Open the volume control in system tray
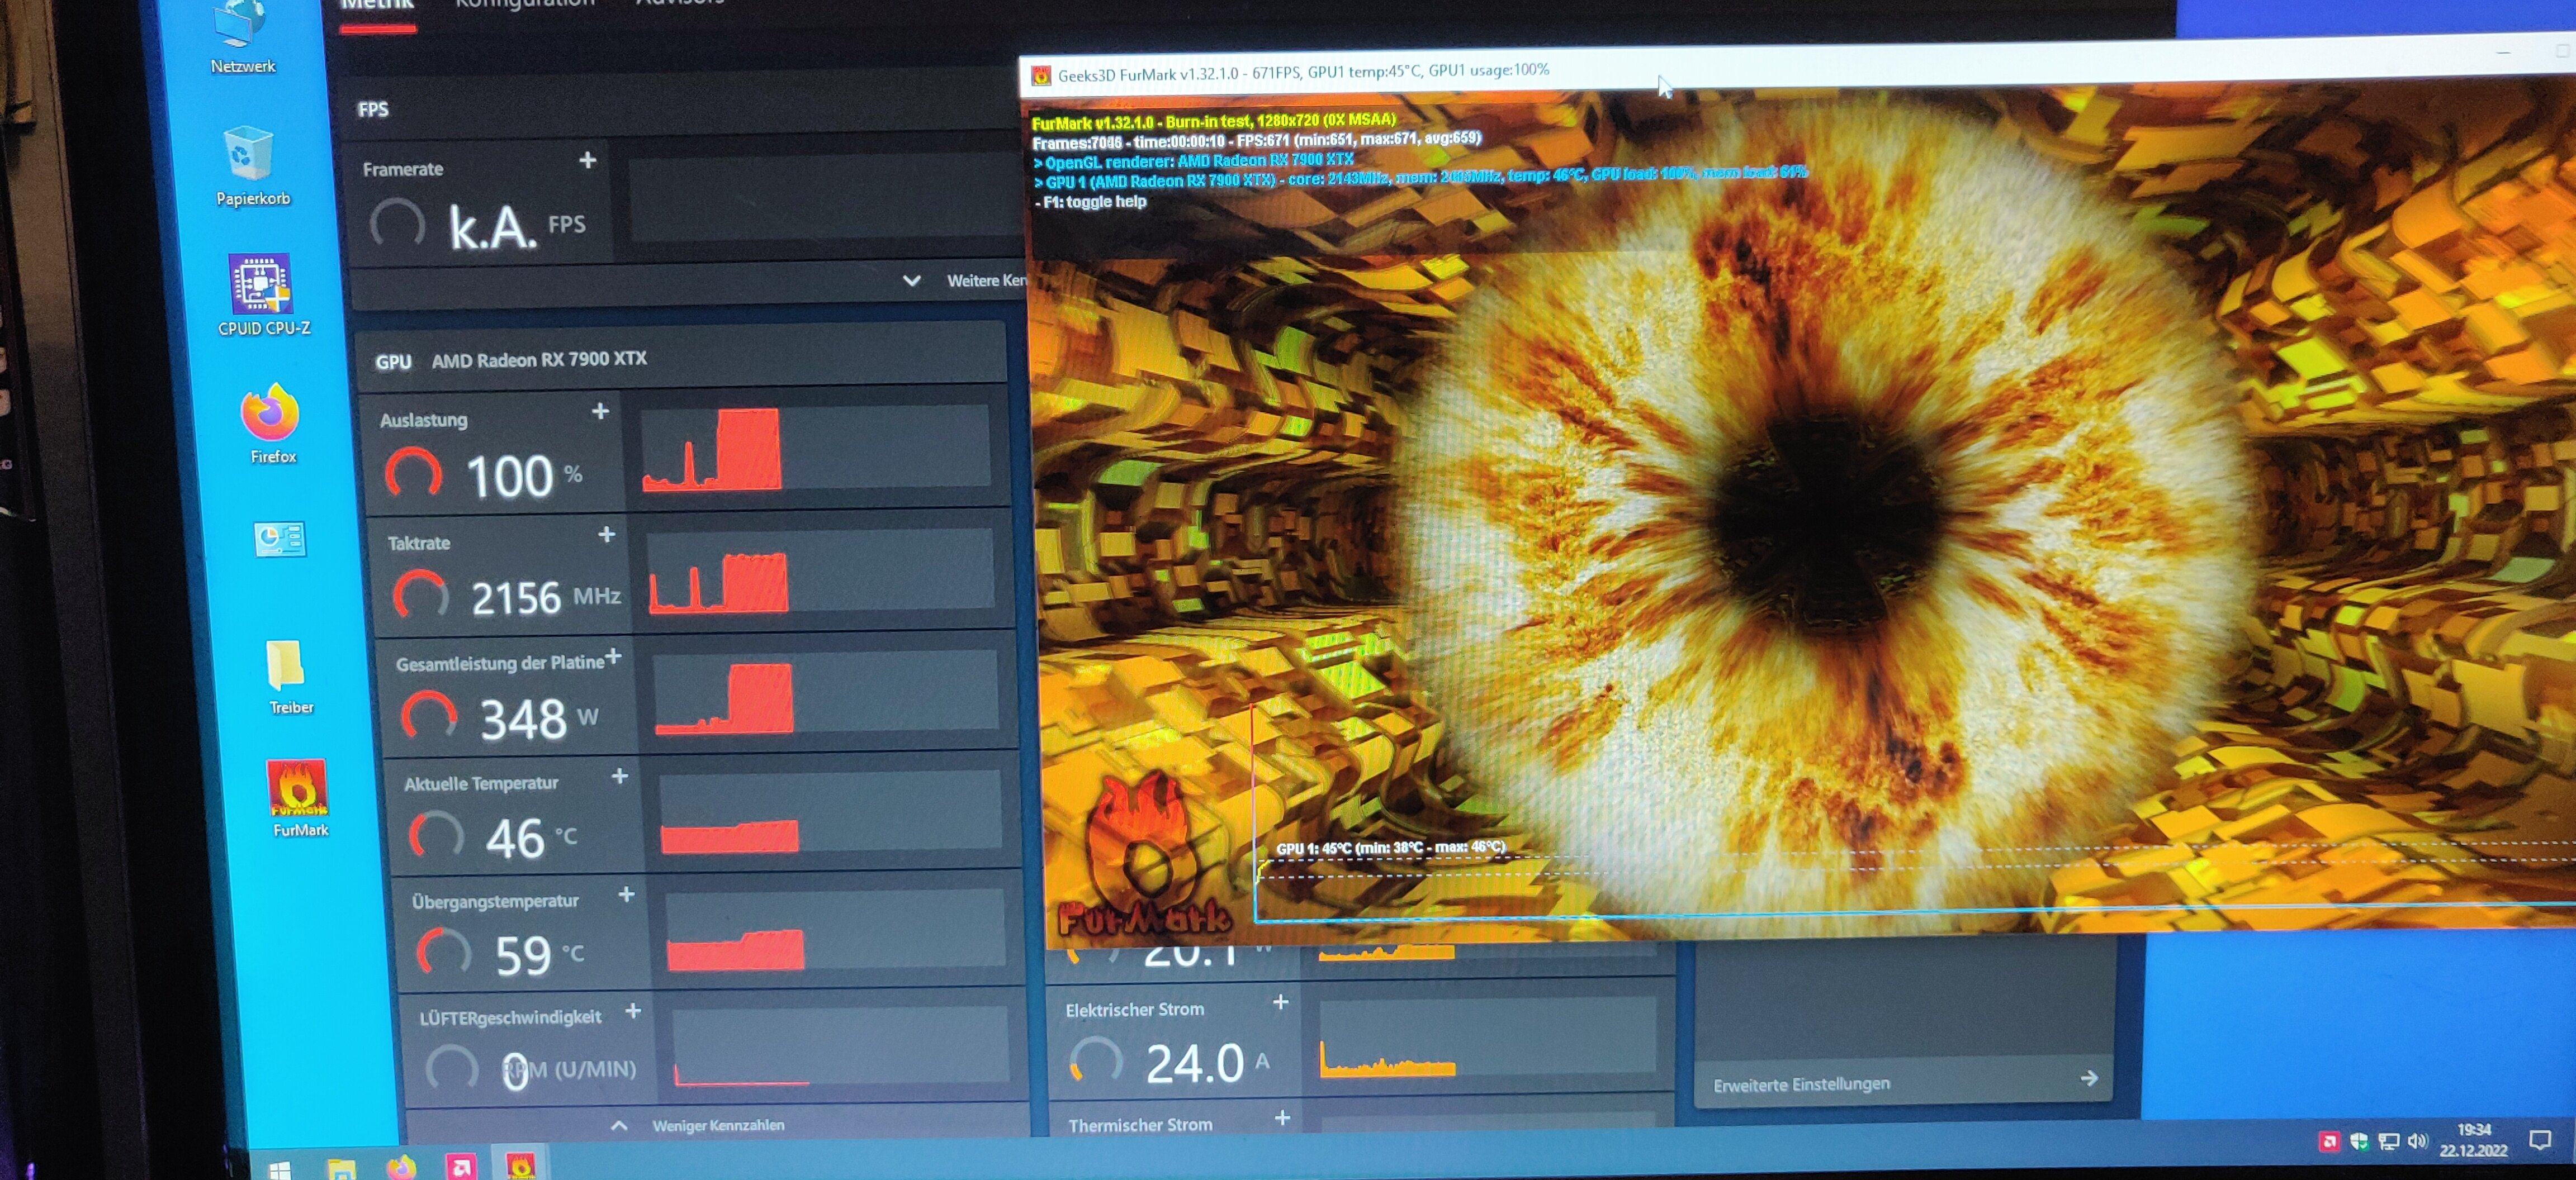The image size is (2576, 1180). click(2418, 1140)
